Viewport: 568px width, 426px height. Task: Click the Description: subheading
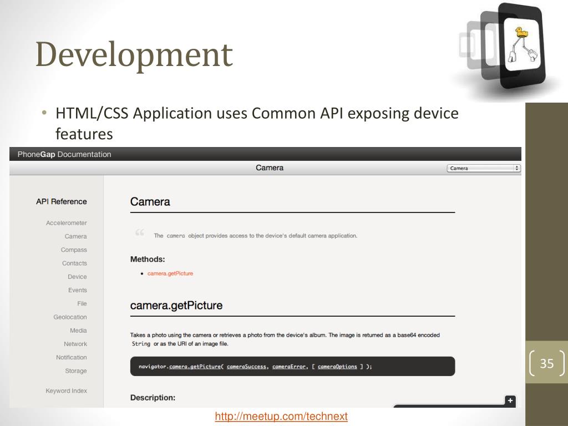click(x=153, y=398)
